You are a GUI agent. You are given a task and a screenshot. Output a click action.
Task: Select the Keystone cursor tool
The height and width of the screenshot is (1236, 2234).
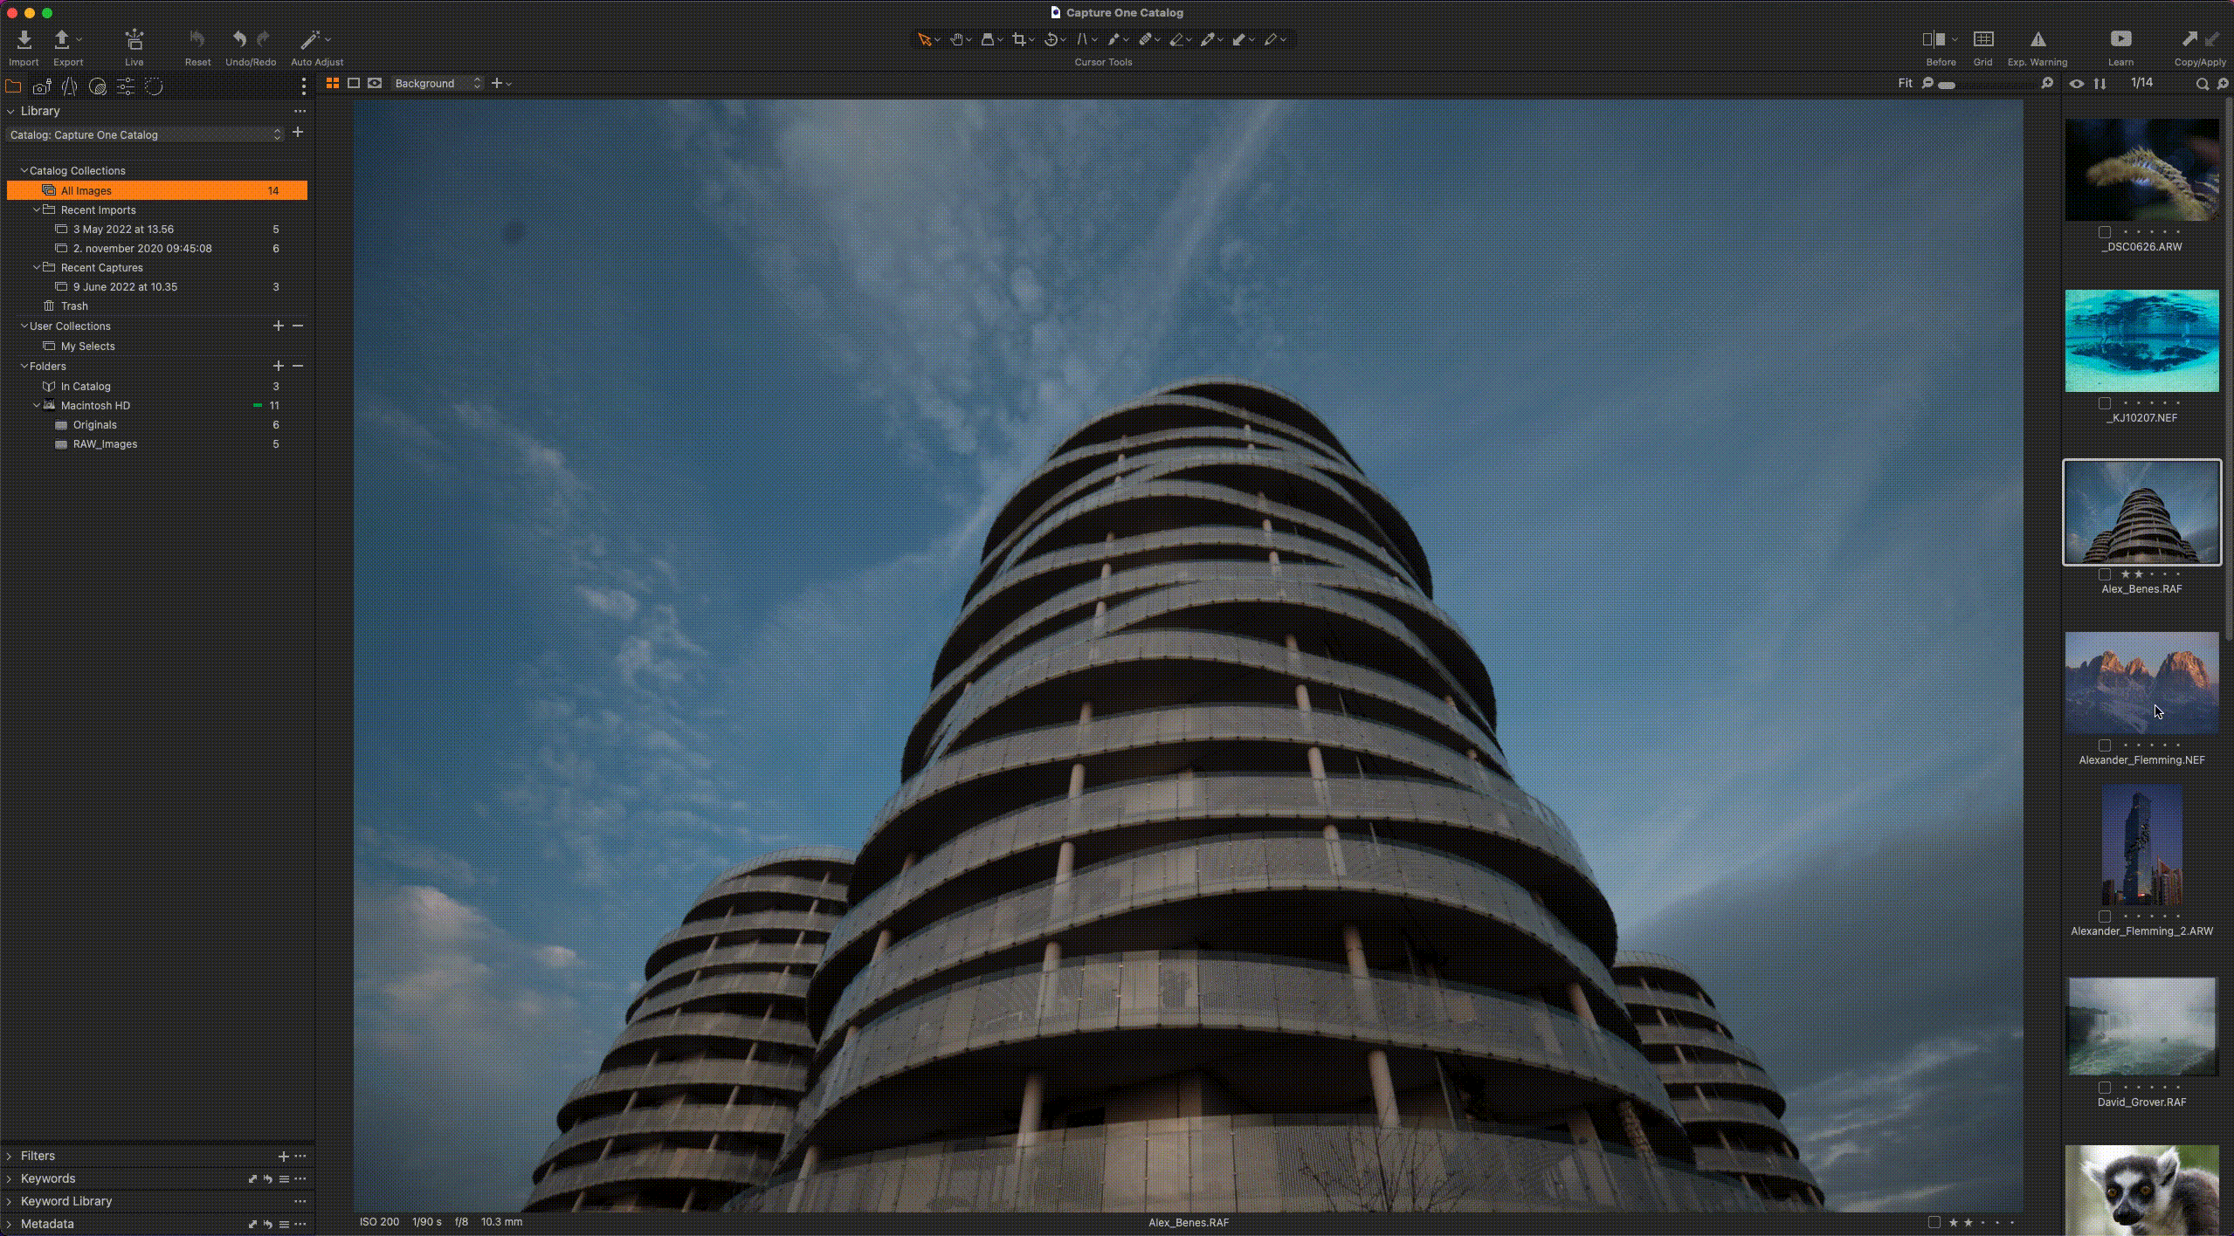click(1083, 39)
